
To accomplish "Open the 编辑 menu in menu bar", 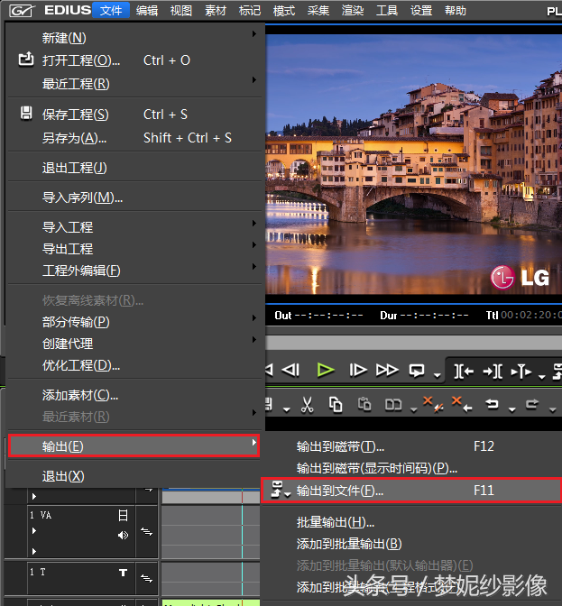I will (x=146, y=11).
